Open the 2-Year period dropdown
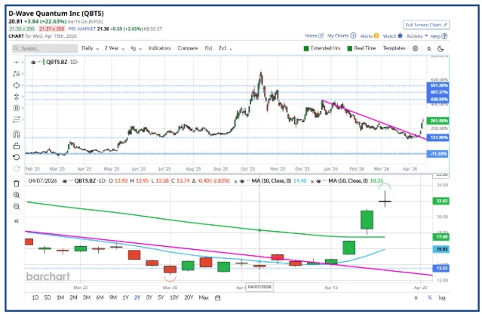The image size is (482, 314). point(115,48)
